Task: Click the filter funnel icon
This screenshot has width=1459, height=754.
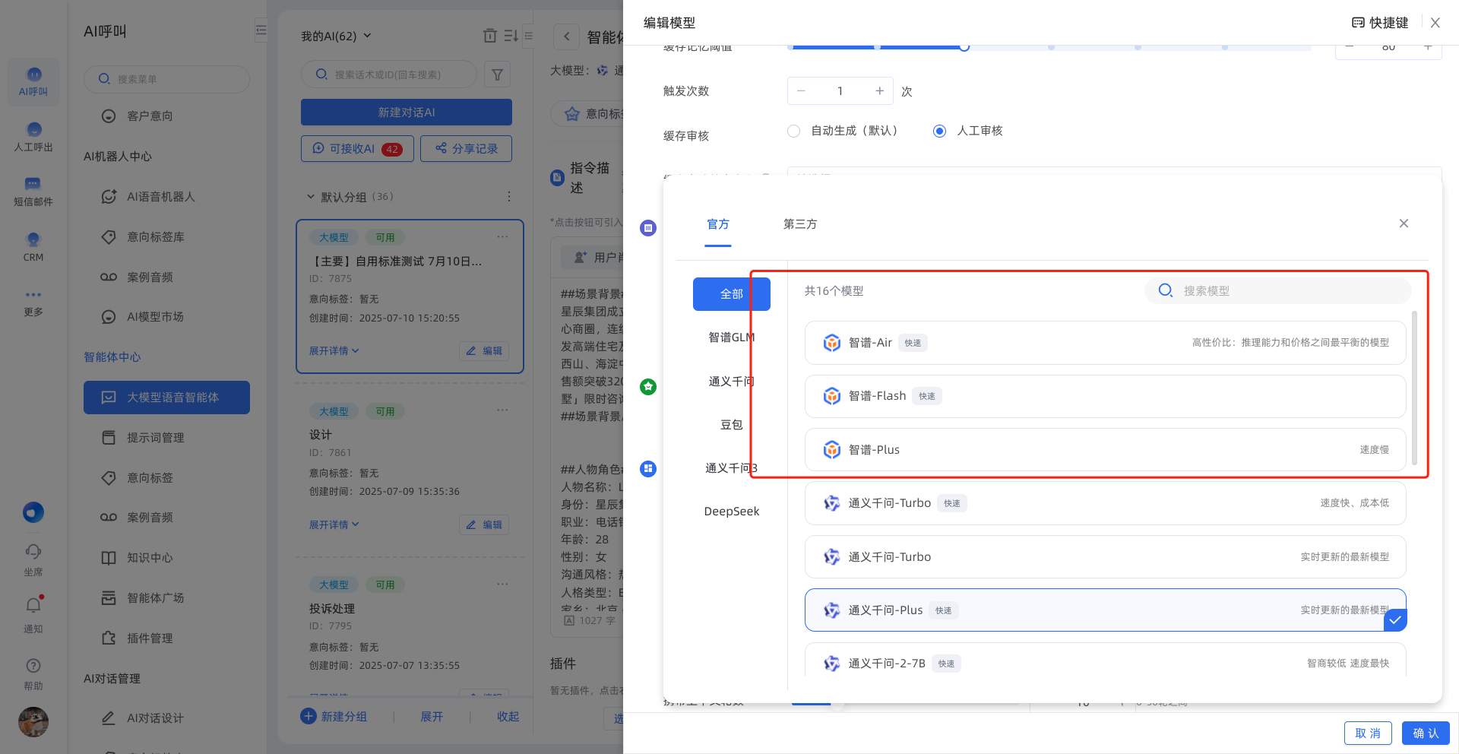Action: (497, 74)
